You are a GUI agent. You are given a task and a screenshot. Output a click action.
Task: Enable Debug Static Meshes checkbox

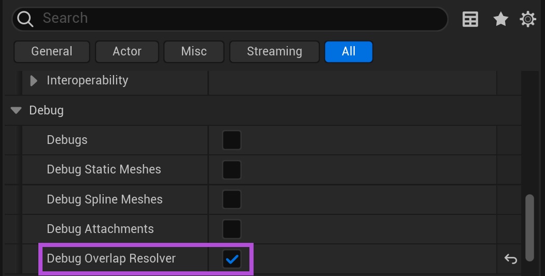(231, 169)
